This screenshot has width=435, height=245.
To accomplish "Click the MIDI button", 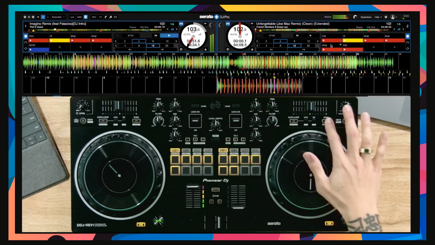I will (x=80, y=17).
